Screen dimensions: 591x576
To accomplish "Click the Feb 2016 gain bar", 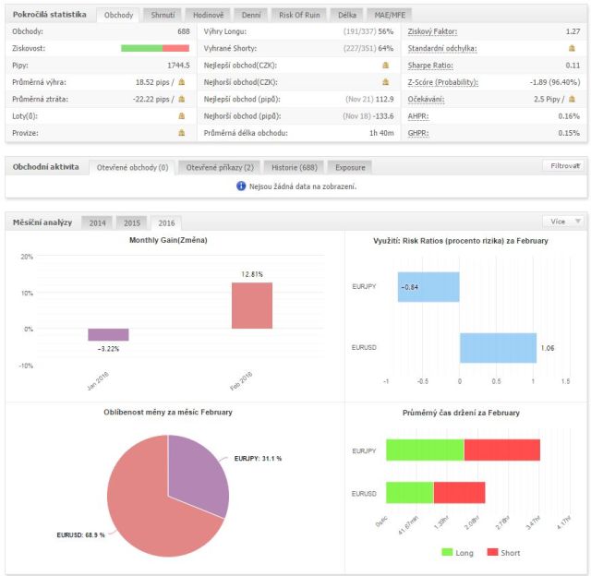I will tap(252, 306).
